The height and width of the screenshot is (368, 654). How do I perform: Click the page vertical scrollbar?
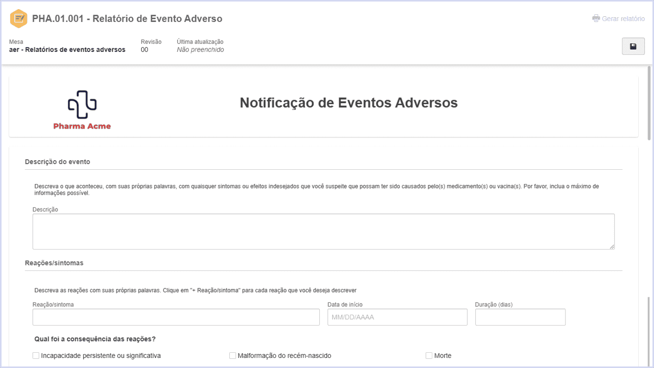649,102
